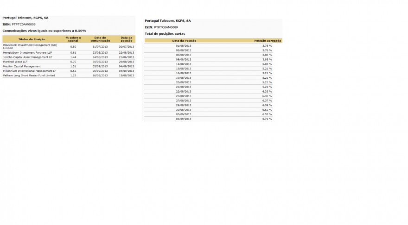This screenshot has width=408, height=225.
Task: Click the 'Data da posição' header in holders table
Action: pyautogui.click(x=127, y=39)
